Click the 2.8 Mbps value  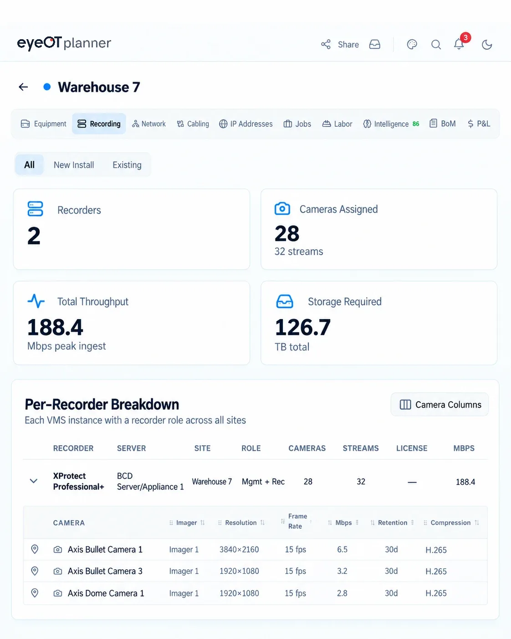coord(342,593)
